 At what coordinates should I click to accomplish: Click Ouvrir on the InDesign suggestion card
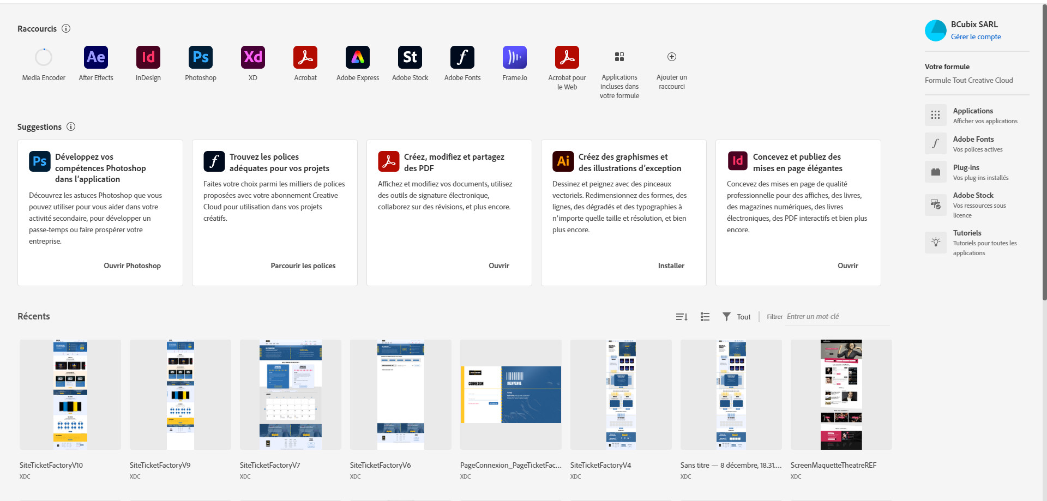coord(848,265)
